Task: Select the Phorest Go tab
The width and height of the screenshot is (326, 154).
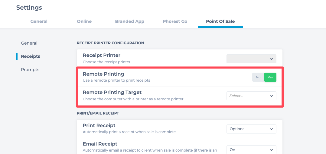Action: pyautogui.click(x=175, y=21)
